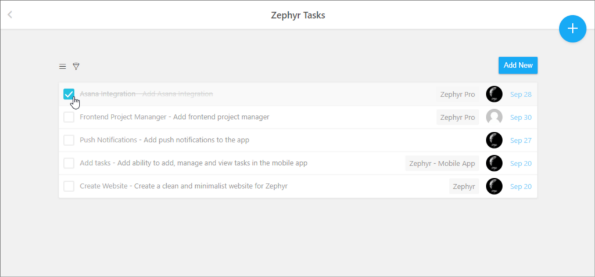Image resolution: width=595 pixels, height=277 pixels.
Task: Select the Push Notifications task text
Action: click(164, 140)
